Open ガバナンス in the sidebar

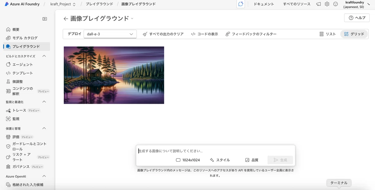[27, 167]
